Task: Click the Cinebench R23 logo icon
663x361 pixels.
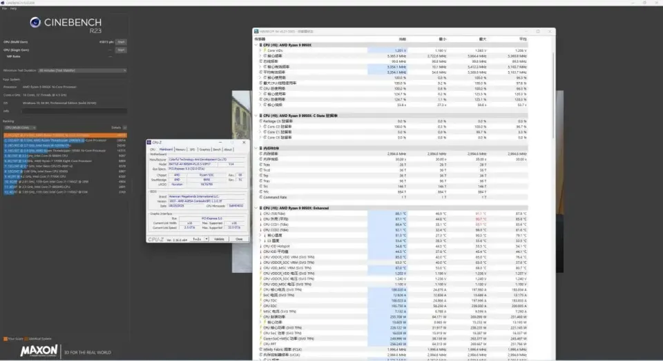Action: (34, 23)
